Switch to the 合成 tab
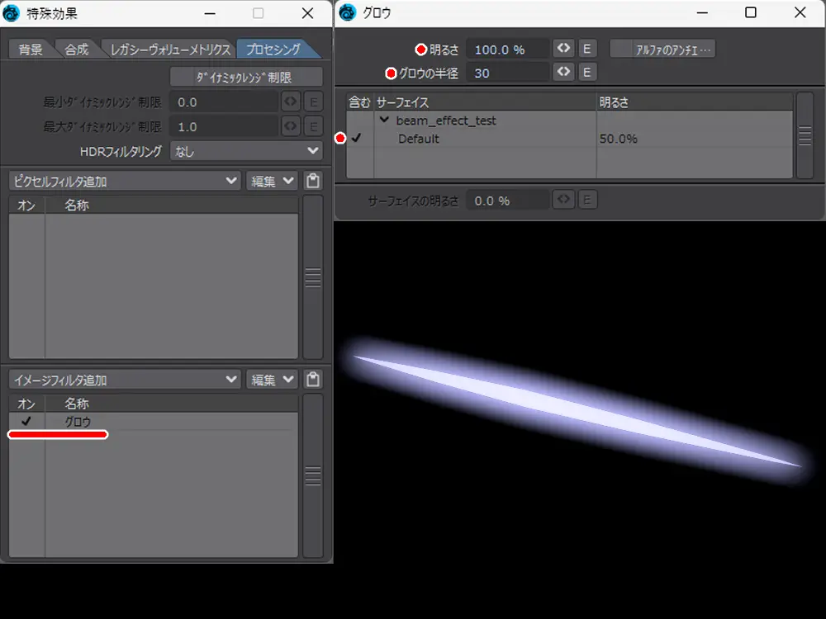 (x=76, y=49)
